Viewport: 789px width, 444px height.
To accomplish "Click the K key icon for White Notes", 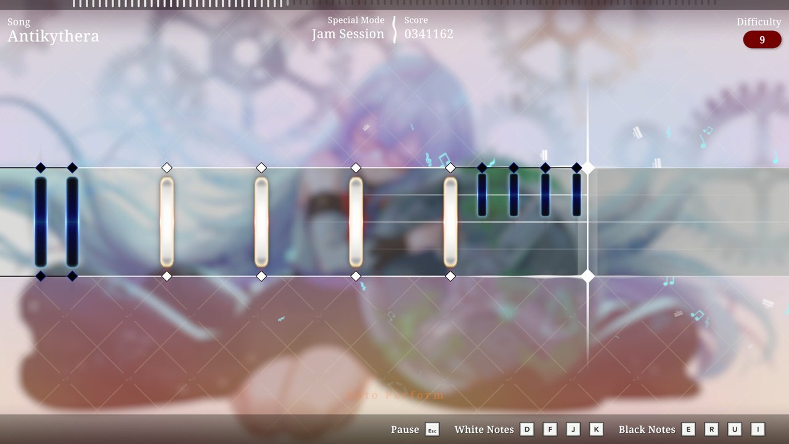I will (x=596, y=429).
